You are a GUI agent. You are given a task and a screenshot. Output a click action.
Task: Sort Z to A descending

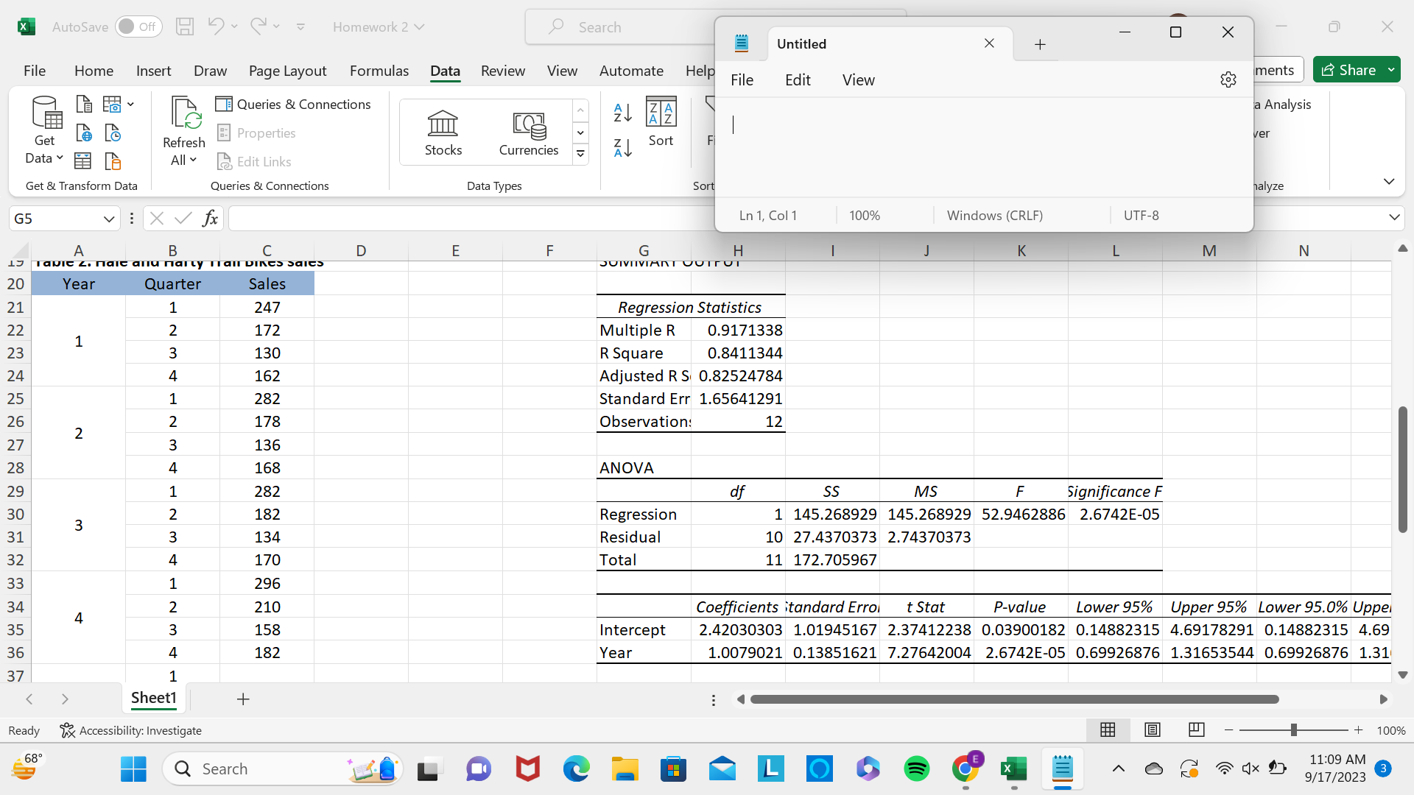[x=622, y=148]
